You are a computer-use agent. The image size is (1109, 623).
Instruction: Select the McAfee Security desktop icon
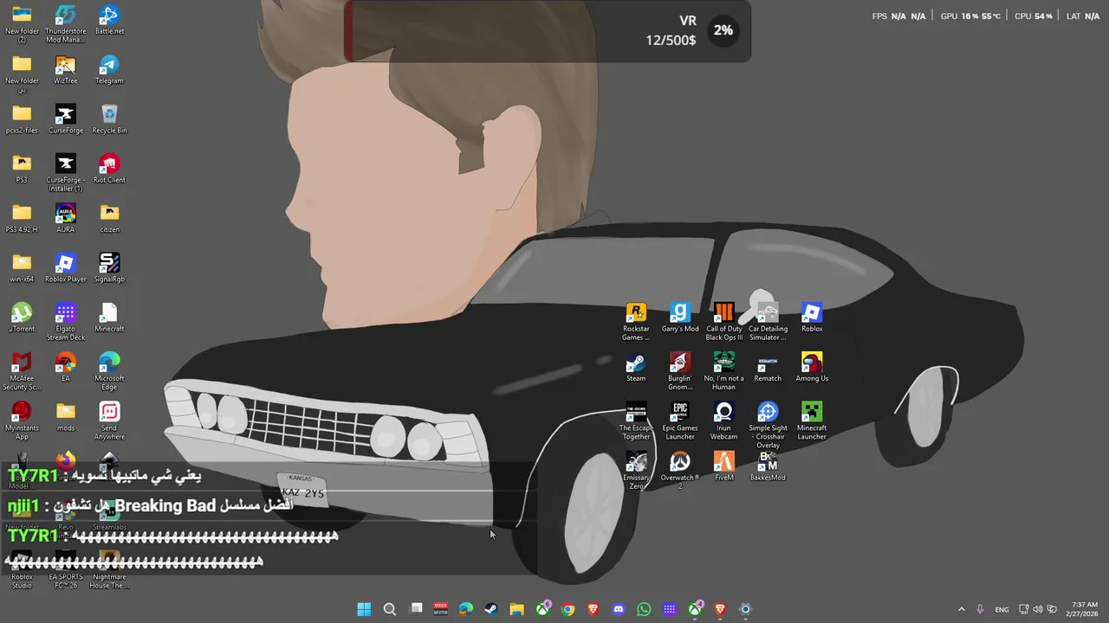tap(22, 371)
